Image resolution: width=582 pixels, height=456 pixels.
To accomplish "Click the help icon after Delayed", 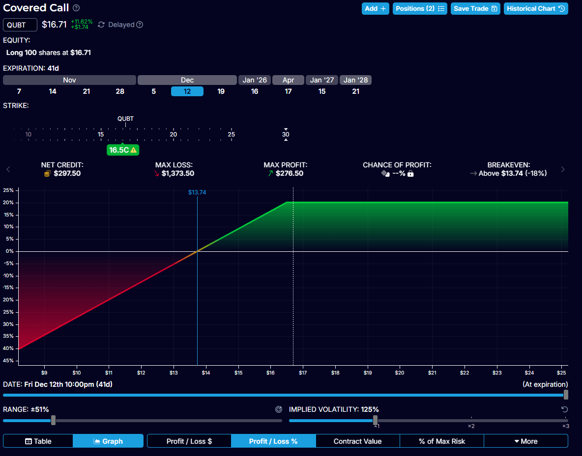I will [140, 25].
